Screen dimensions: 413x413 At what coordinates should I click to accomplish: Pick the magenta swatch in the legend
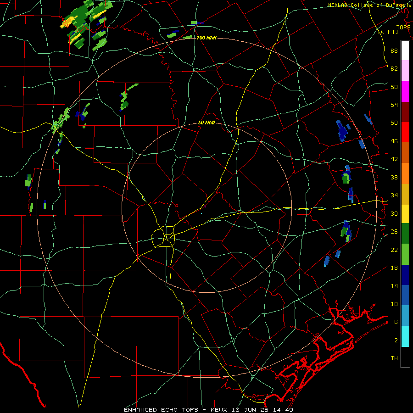coord(405,91)
